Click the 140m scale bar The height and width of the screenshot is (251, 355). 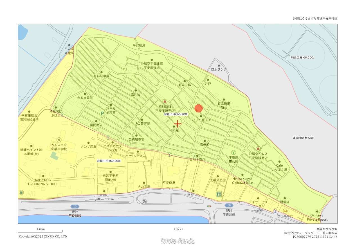(40, 231)
